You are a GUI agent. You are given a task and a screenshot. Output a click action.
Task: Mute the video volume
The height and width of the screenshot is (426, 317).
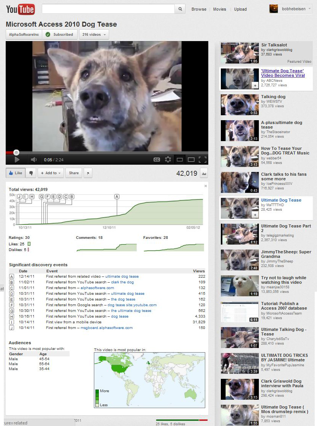pyautogui.click(x=34, y=160)
